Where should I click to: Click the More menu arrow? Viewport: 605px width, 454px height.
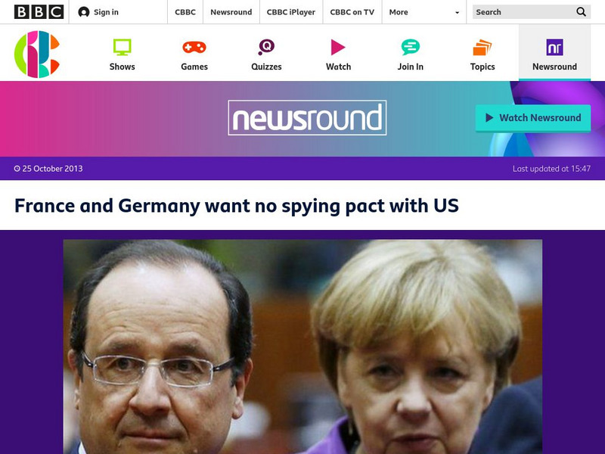pyautogui.click(x=458, y=12)
